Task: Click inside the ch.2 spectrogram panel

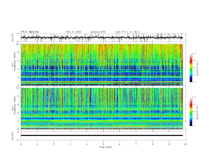Action: point(102,109)
